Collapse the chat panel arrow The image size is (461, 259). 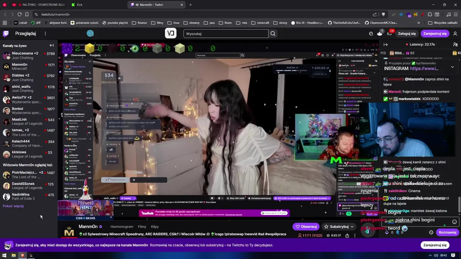(x=385, y=45)
